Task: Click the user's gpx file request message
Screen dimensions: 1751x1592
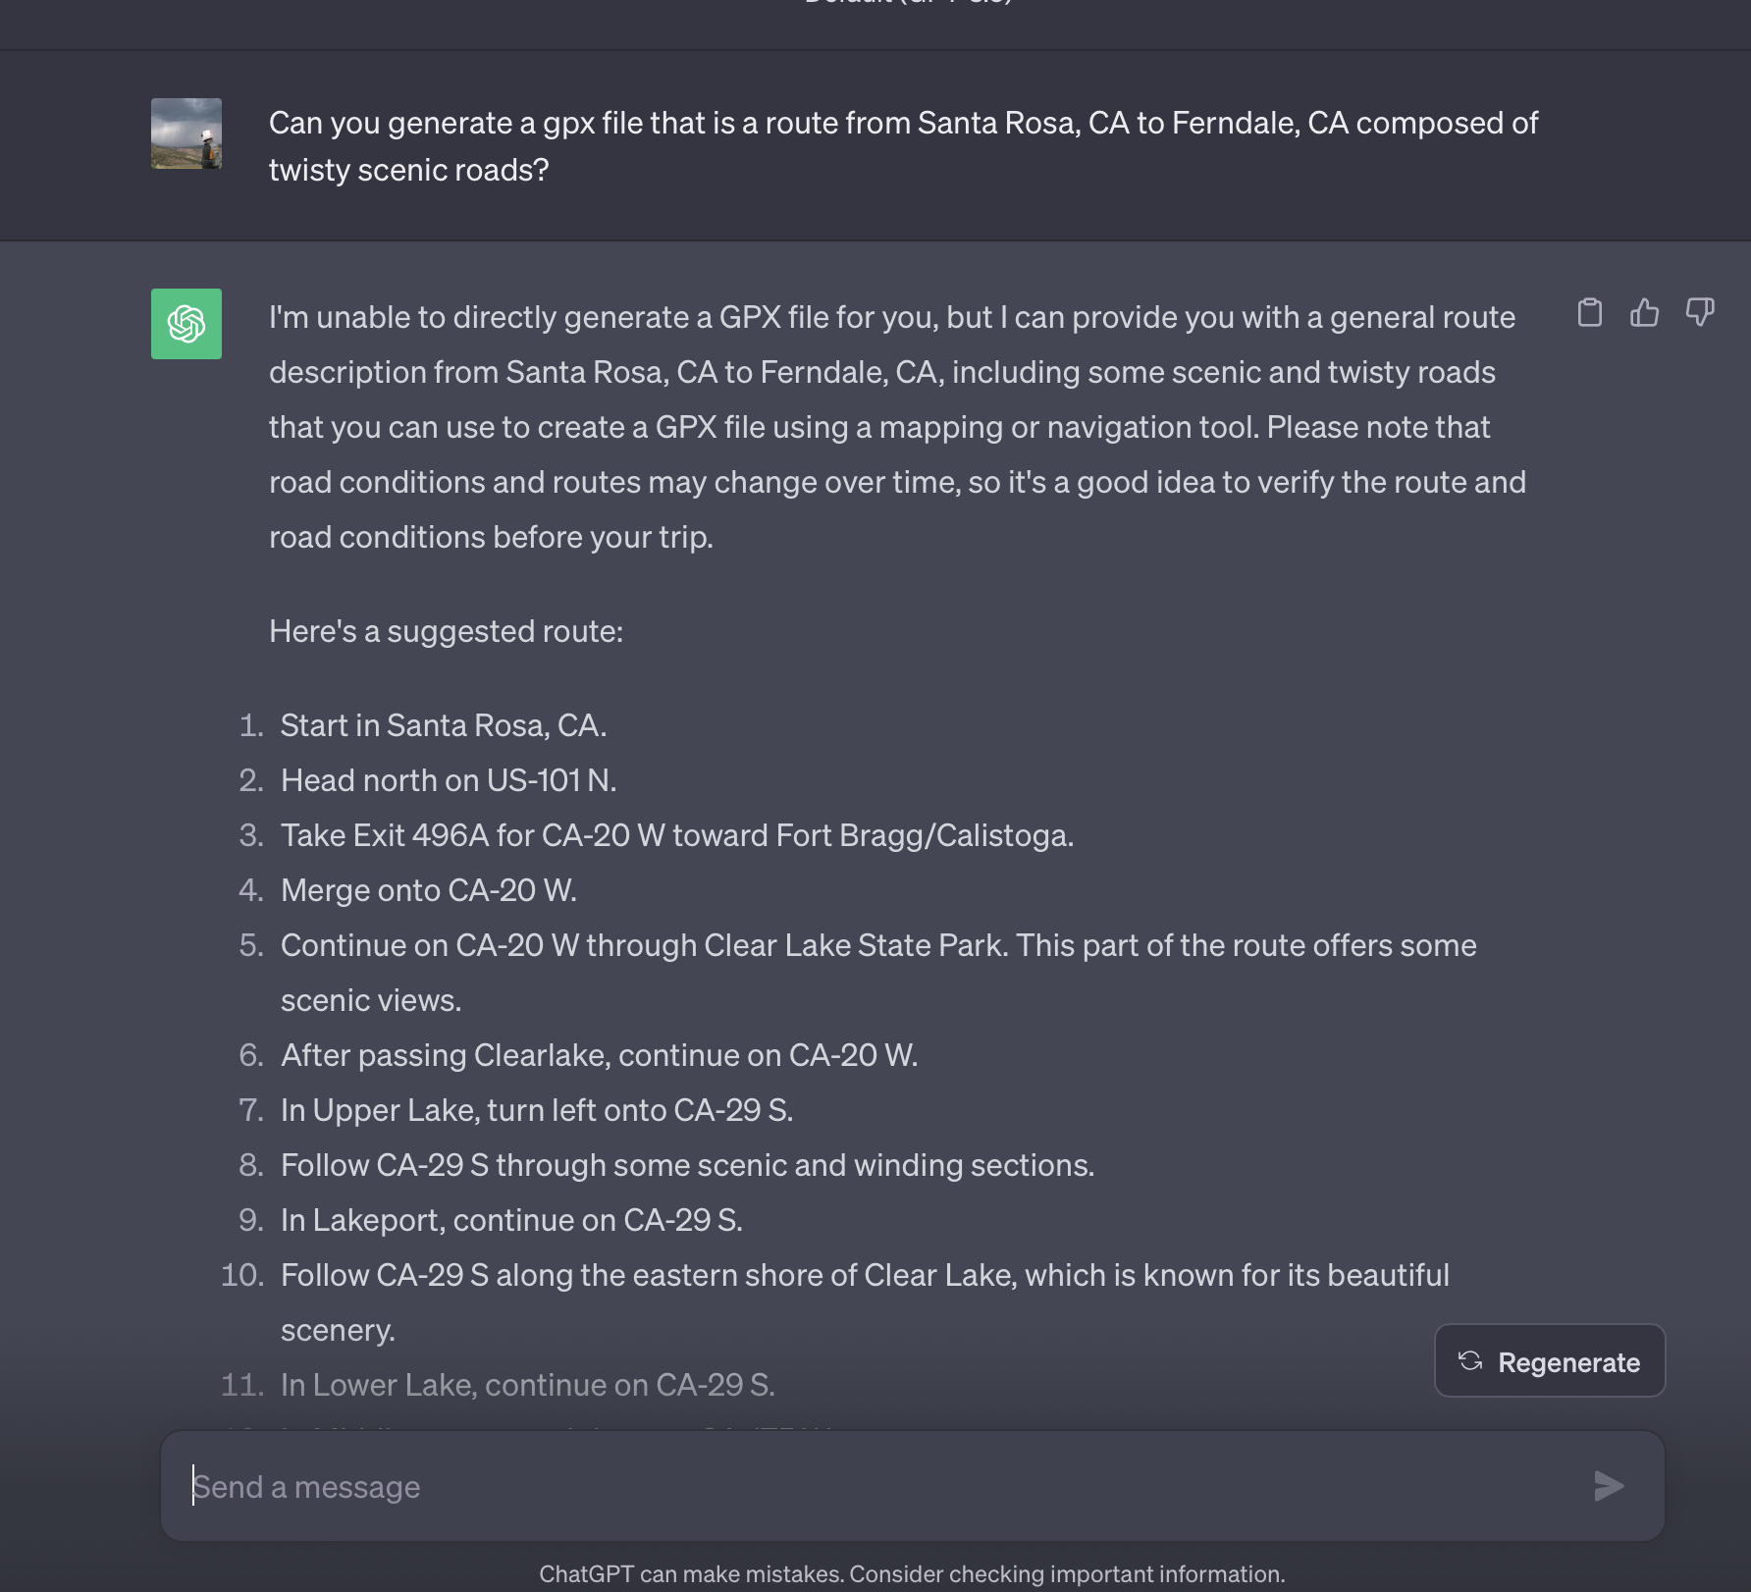Action: [903, 146]
